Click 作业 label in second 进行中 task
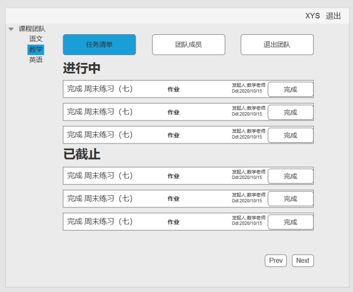This screenshot has width=353, height=292. 173,112
